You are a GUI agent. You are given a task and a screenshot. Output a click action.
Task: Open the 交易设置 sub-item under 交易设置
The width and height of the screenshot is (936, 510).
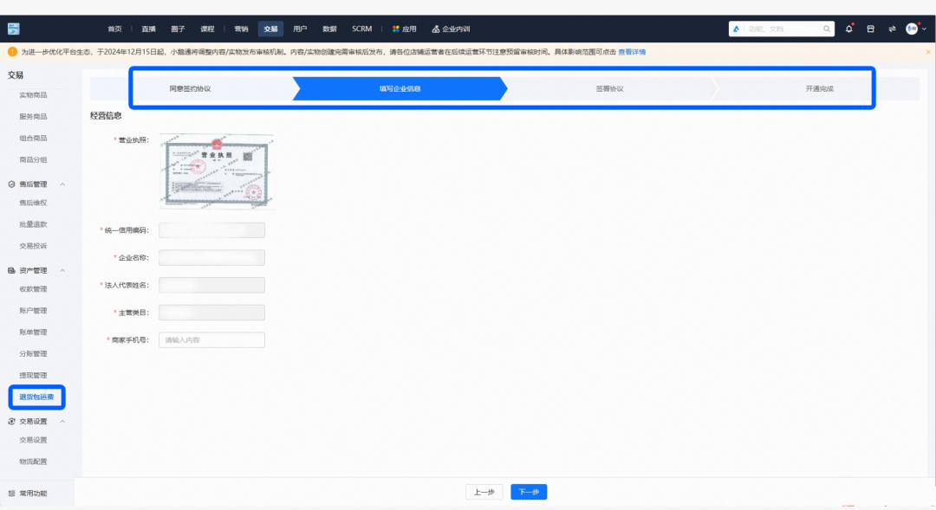coord(33,440)
